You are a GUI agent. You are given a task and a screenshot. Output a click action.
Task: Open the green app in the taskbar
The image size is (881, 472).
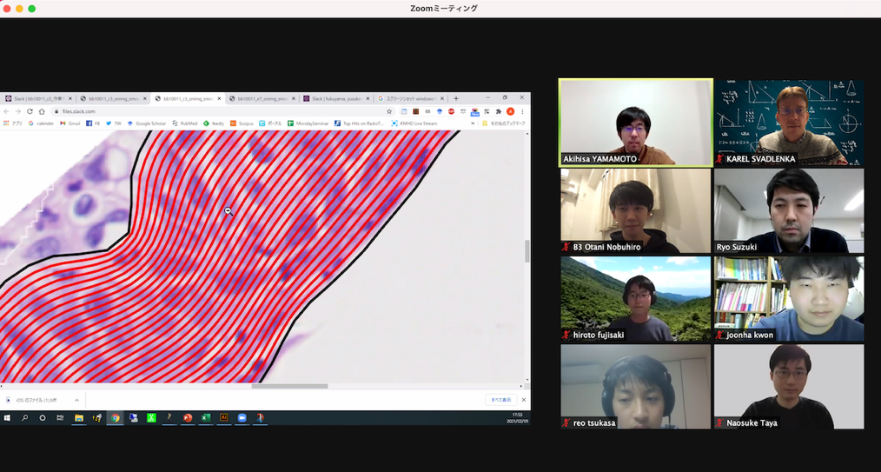[151, 418]
